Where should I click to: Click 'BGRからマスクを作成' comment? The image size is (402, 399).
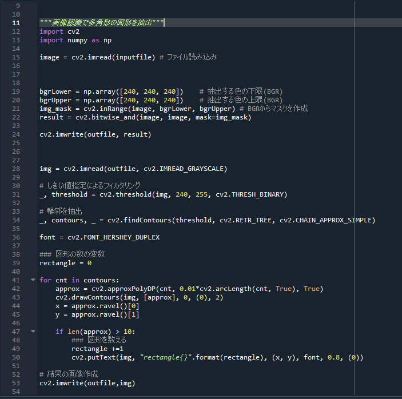[277, 109]
